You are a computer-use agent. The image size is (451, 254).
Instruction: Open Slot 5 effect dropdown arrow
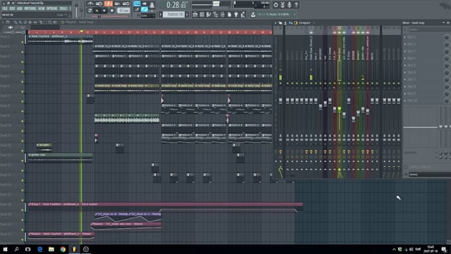[x=405, y=65]
